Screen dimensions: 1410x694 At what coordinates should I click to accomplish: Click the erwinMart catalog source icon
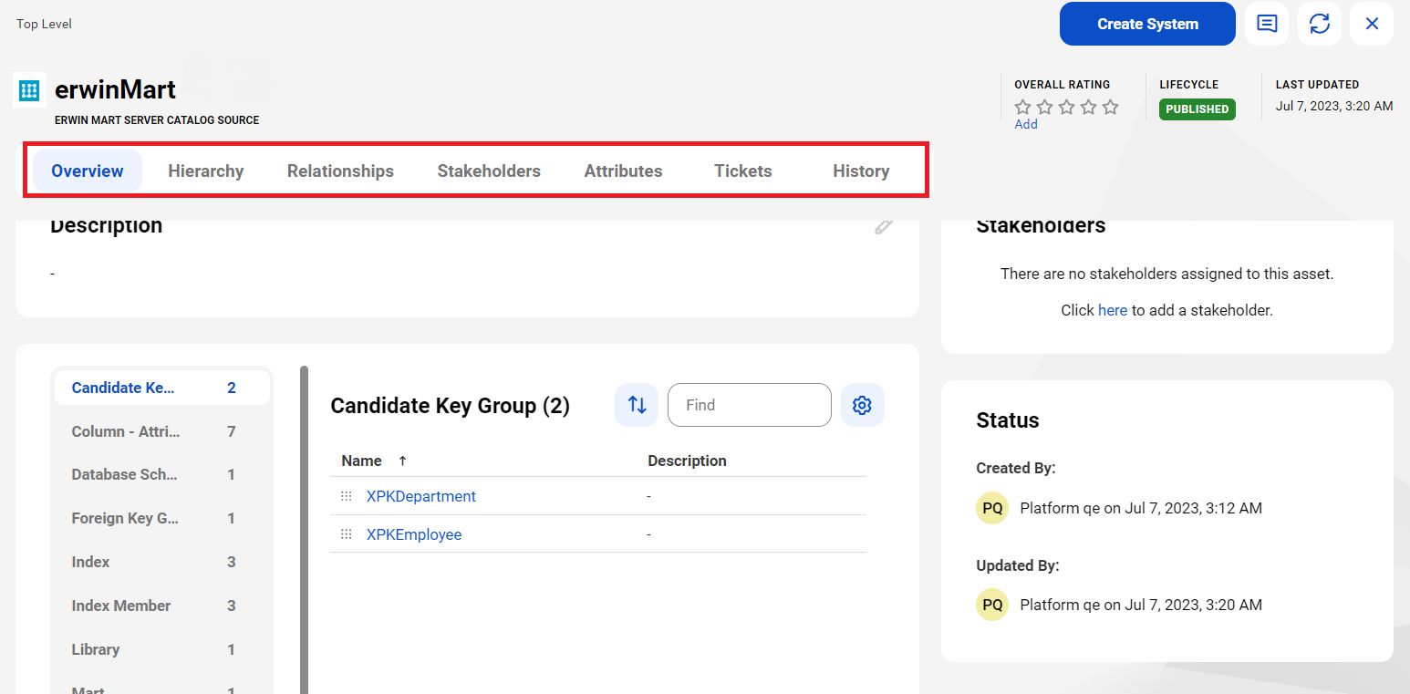[29, 89]
